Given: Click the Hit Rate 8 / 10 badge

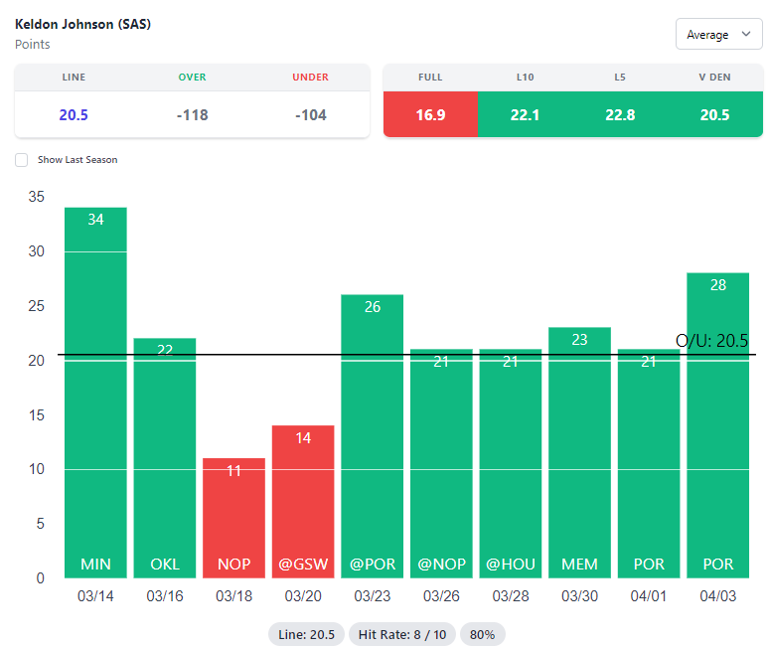Looking at the screenshot, I should pyautogui.click(x=401, y=634).
